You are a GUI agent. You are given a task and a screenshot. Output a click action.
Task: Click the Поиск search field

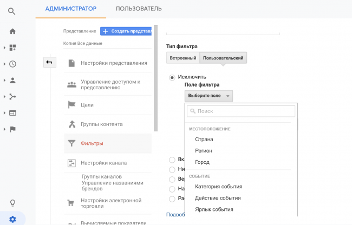tap(241, 111)
